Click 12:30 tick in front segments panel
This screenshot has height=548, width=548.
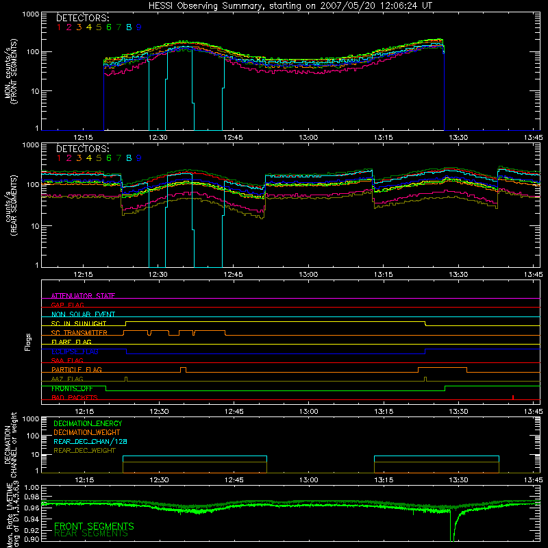click(x=158, y=138)
